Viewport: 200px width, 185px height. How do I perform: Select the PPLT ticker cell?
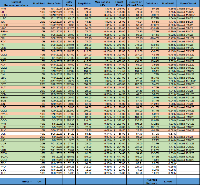tap(16, 15)
